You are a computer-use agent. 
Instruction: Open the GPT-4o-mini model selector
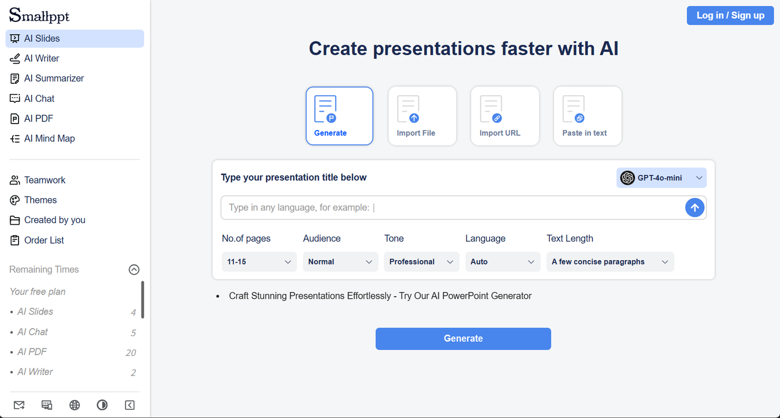[x=661, y=177]
